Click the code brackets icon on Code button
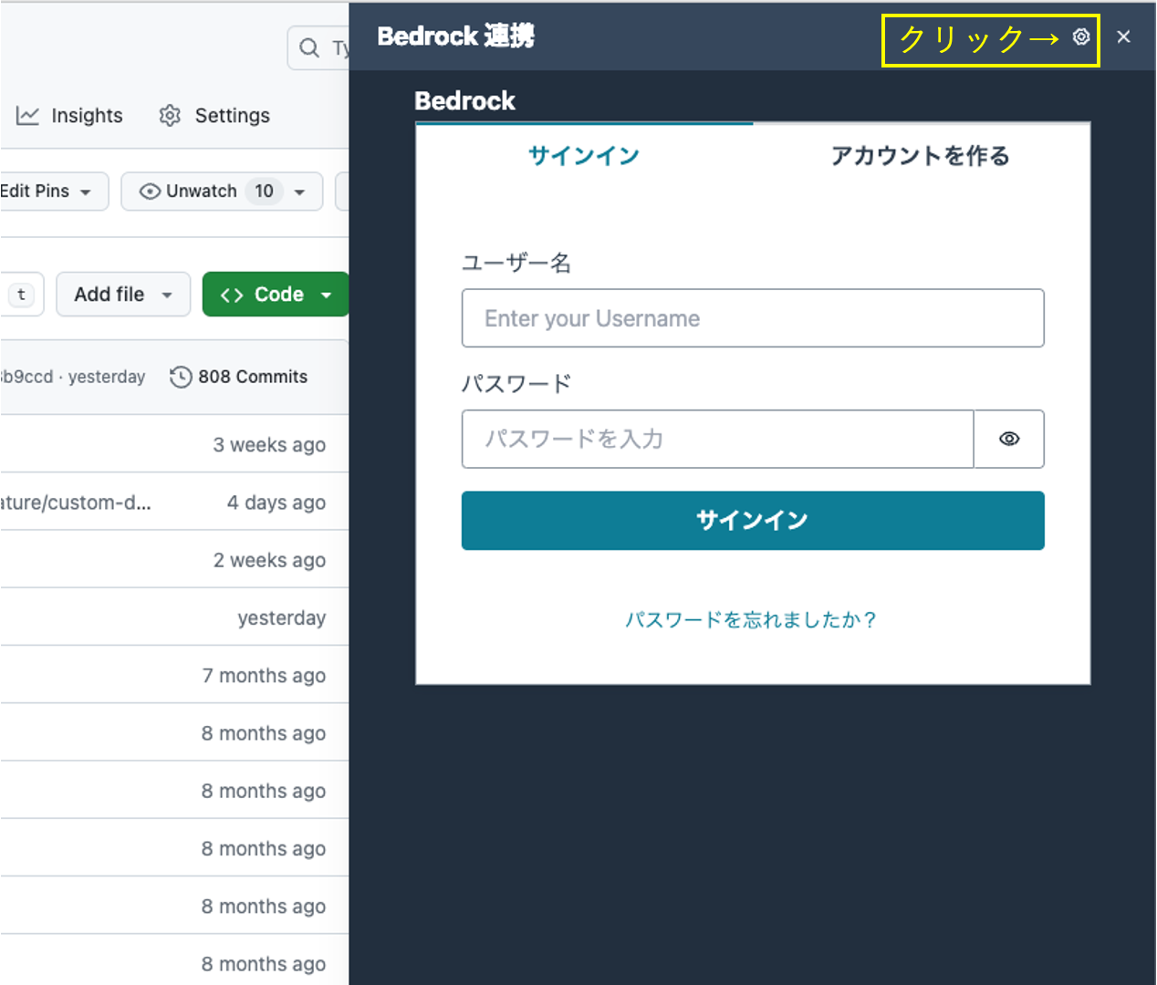 click(x=232, y=295)
